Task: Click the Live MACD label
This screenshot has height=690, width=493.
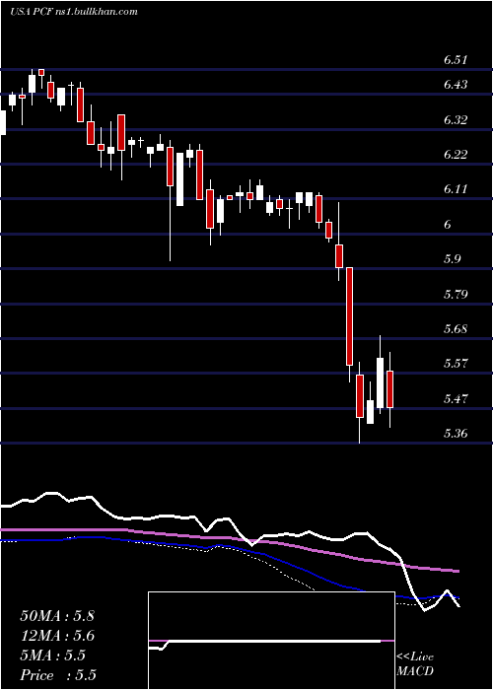Action: coord(415,664)
